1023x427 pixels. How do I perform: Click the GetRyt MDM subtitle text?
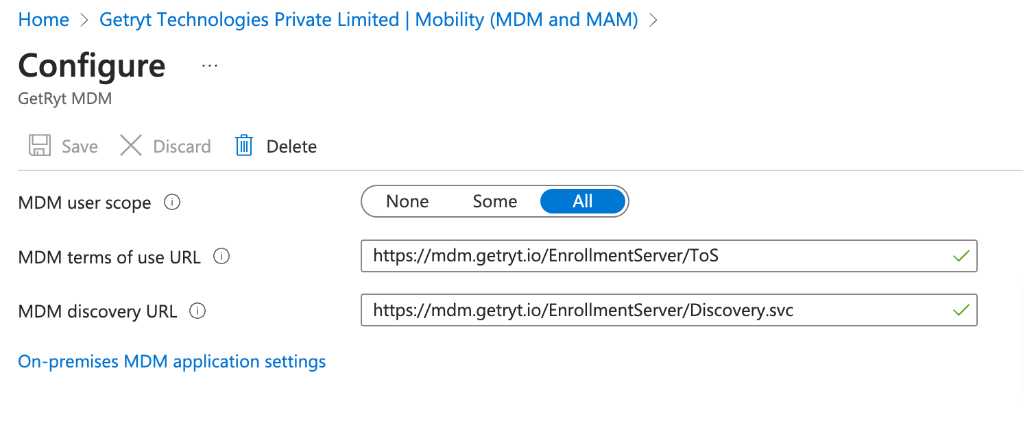tap(65, 99)
